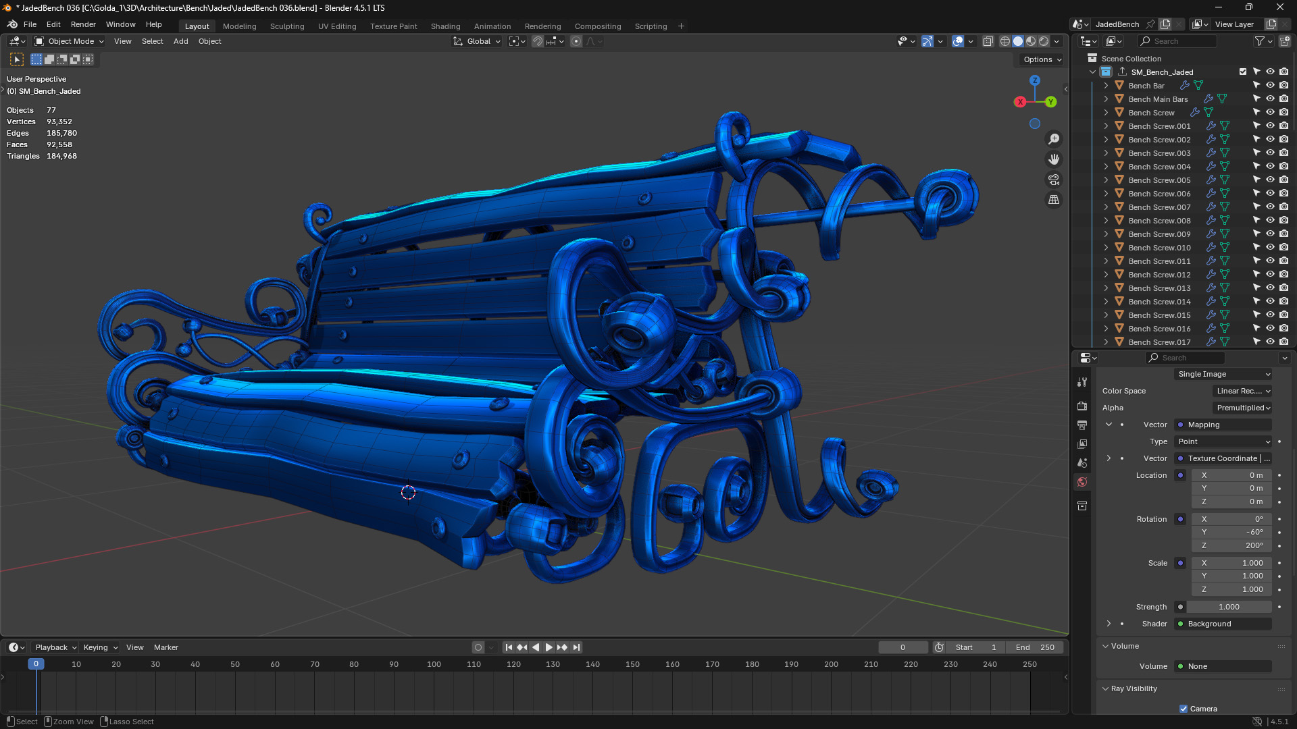
Task: Disable the Camera checkbox under Ray Visibility
Action: [x=1184, y=708]
